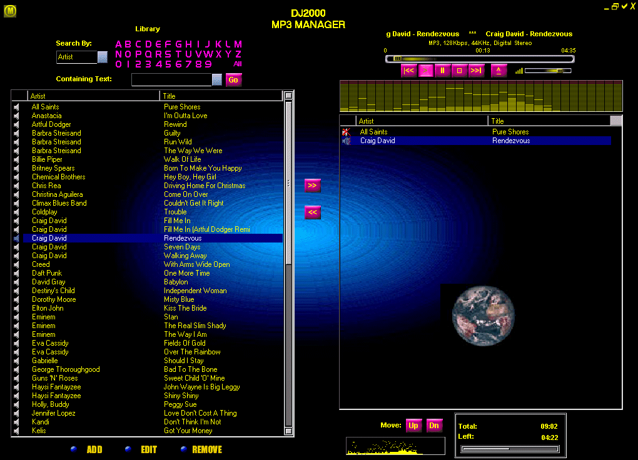This screenshot has height=460, width=638.
Task: Click the spectrum analyzer display
Action: click(481, 96)
